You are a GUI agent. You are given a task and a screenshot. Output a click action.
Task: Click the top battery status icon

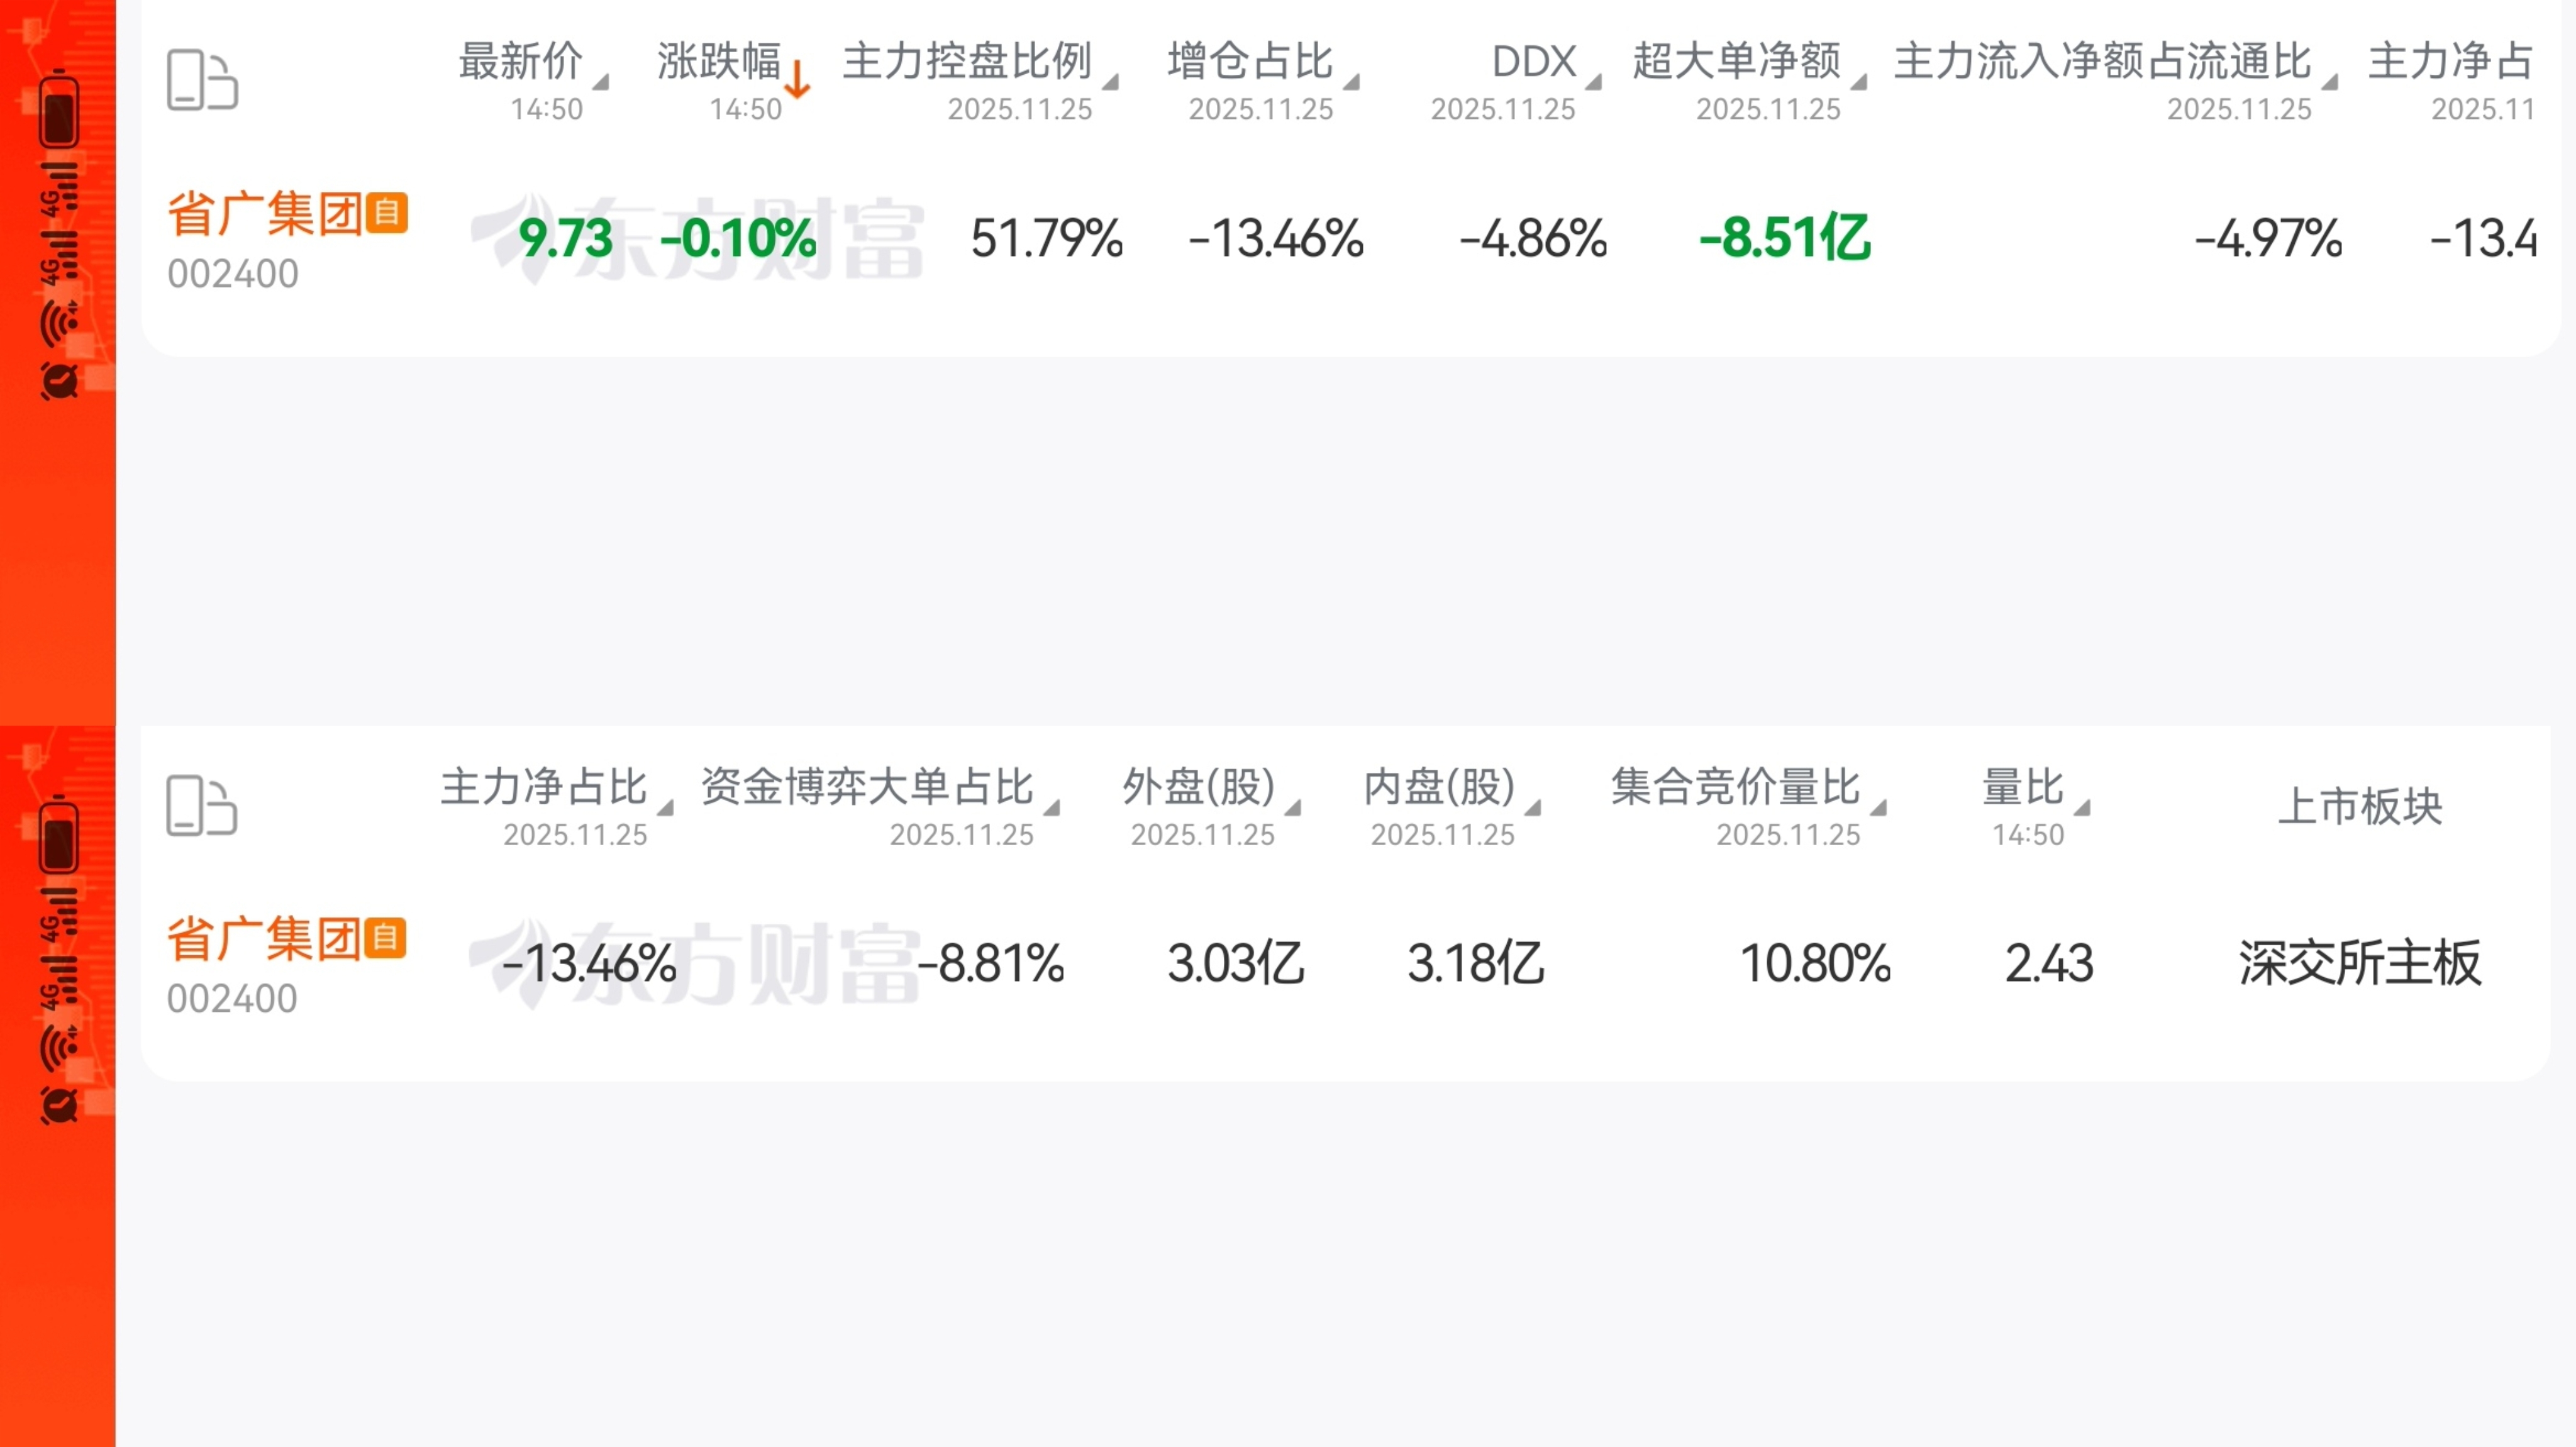[59, 110]
